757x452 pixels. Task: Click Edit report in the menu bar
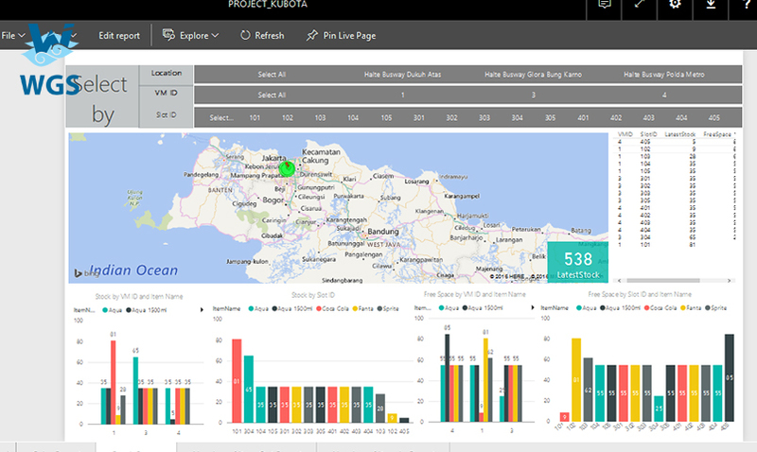pos(119,36)
